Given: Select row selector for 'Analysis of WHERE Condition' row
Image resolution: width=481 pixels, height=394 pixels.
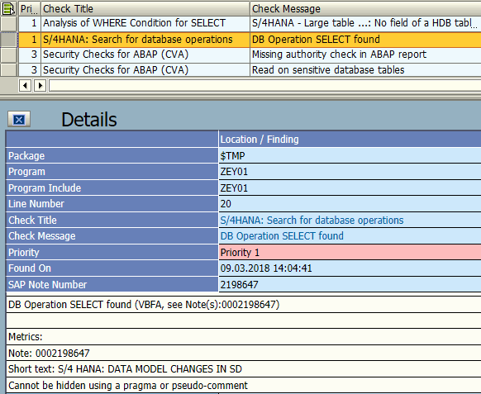Looking at the screenshot, I should (x=8, y=24).
